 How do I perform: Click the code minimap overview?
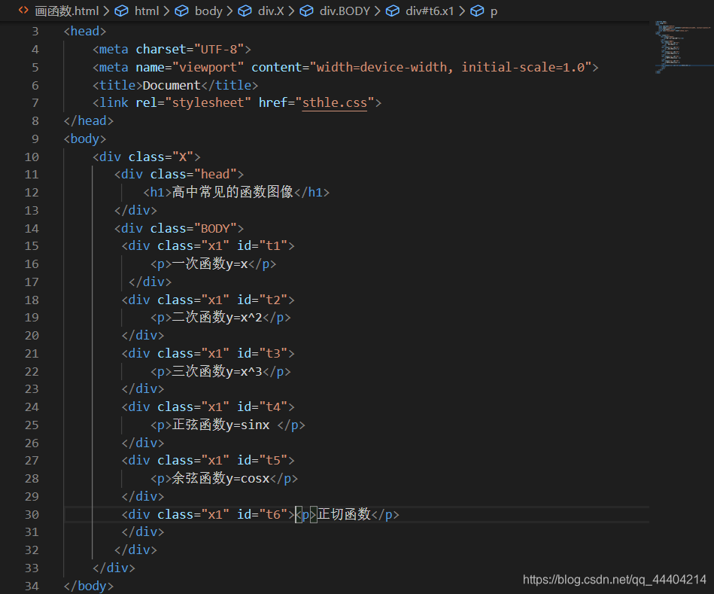coord(683,47)
